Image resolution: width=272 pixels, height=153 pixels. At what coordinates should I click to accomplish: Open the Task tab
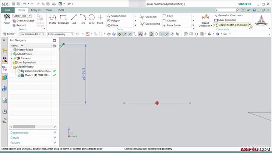[x=8, y=10]
